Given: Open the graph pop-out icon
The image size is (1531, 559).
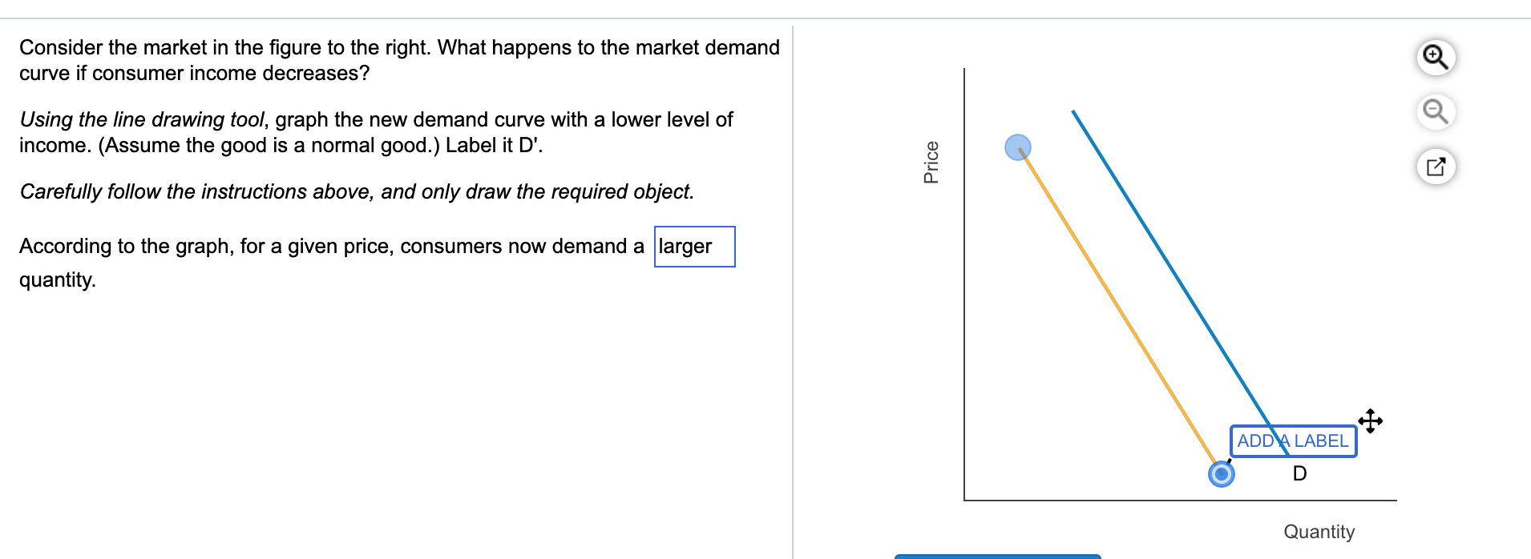Looking at the screenshot, I should [x=1435, y=168].
